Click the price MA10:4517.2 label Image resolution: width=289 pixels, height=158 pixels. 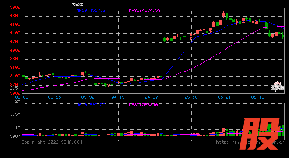91,11
